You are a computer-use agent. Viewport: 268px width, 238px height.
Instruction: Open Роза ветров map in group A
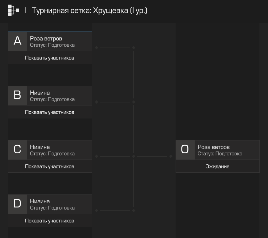[x=46, y=39]
